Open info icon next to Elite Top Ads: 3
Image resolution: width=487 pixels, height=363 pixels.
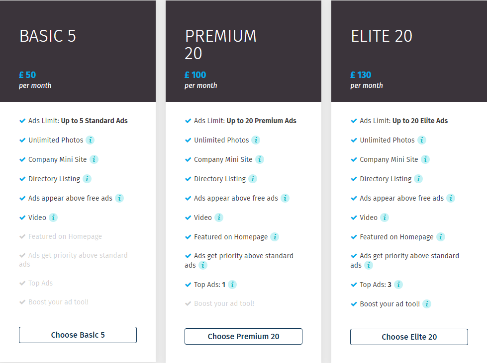[x=398, y=285]
